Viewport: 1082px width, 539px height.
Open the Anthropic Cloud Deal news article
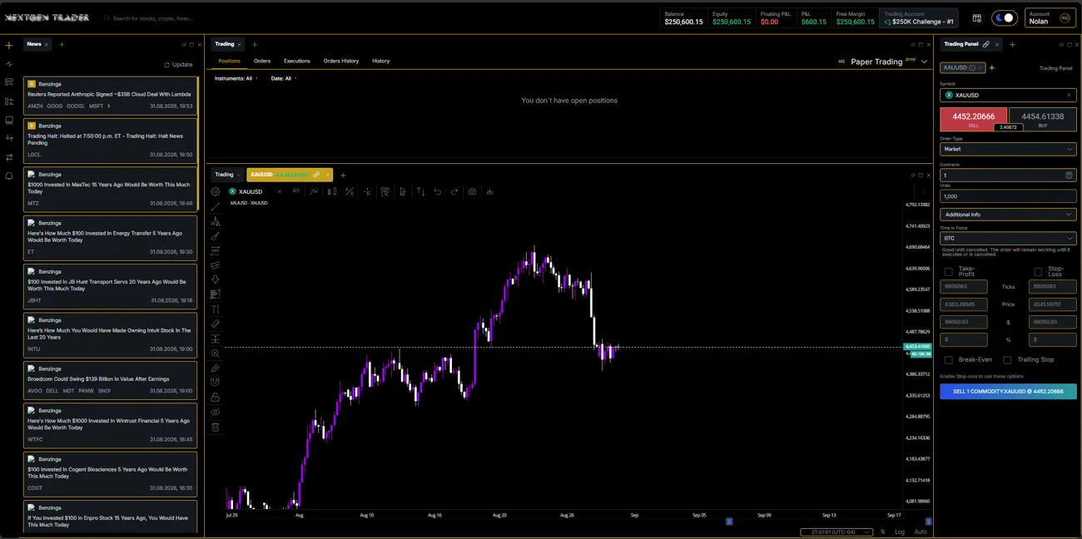point(111,95)
